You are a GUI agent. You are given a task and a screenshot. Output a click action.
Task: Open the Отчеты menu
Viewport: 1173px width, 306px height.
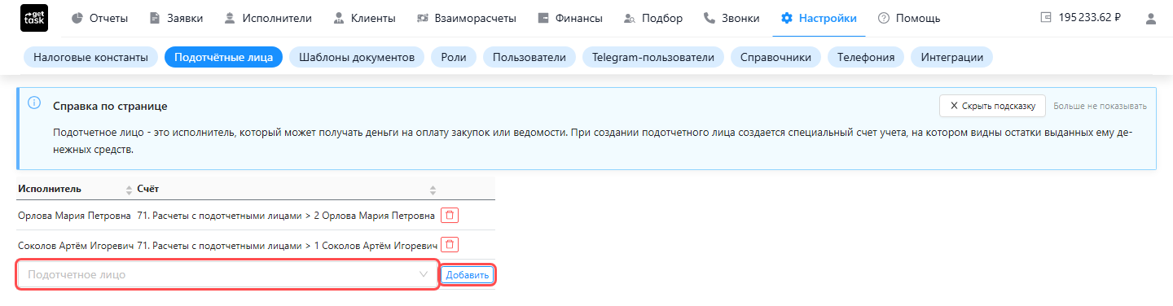point(99,18)
